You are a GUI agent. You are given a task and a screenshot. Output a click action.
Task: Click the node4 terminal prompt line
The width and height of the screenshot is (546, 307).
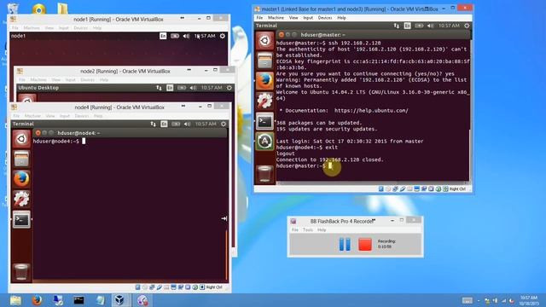pos(59,142)
